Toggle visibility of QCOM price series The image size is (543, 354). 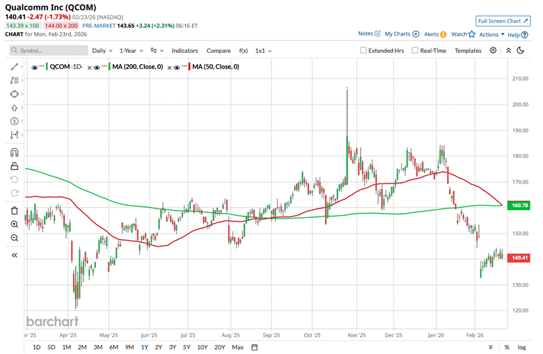(35, 67)
